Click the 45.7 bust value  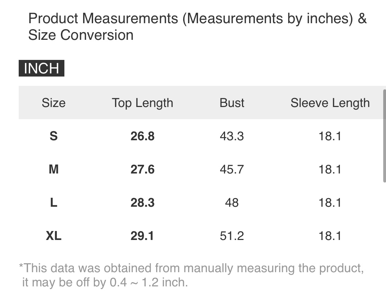(x=232, y=169)
